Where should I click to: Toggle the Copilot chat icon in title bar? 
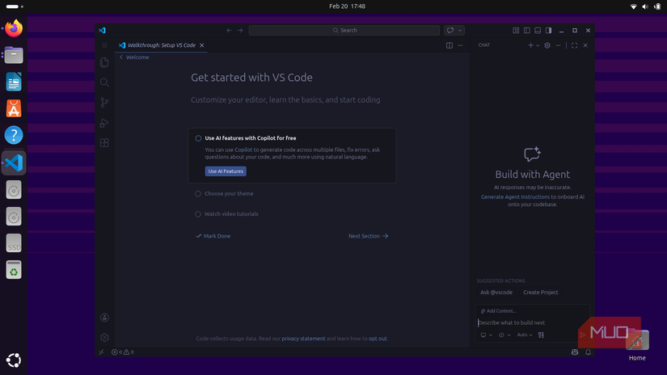point(450,30)
